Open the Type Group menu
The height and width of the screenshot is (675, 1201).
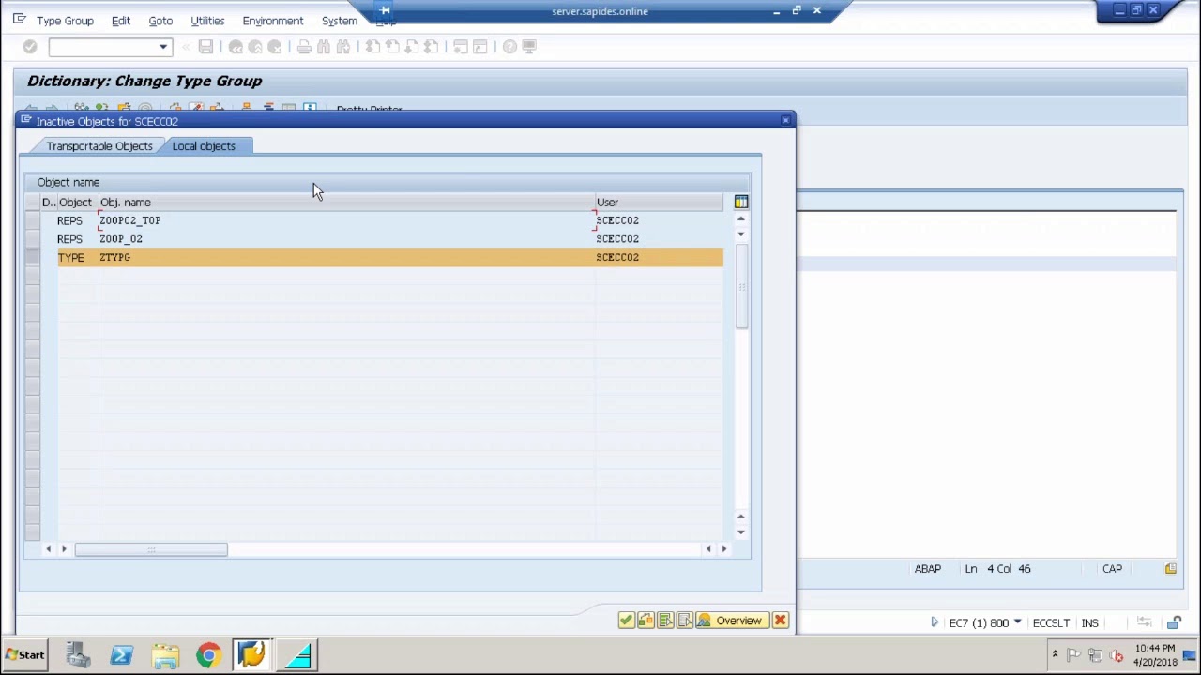point(65,21)
